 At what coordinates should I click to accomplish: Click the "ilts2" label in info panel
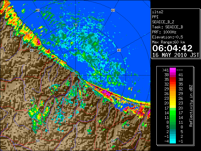158,12
